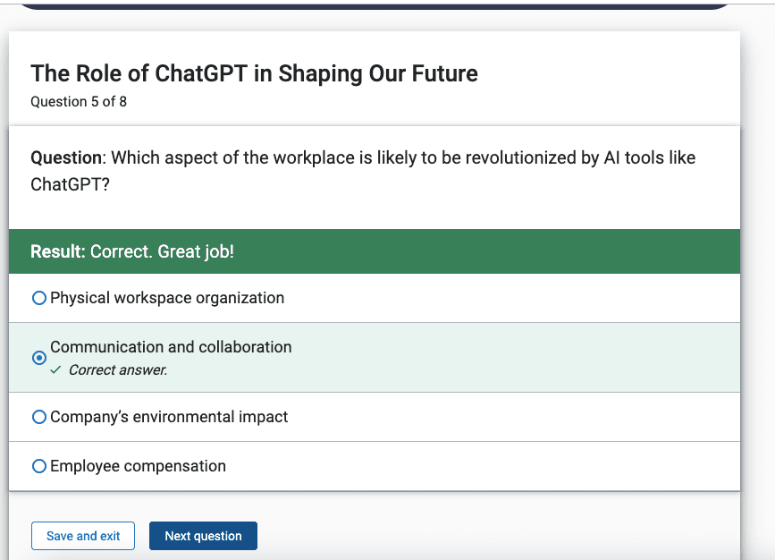The height and width of the screenshot is (560, 775).
Task: Click the 'Communication and collaboration' answer text
Action: coord(171,347)
